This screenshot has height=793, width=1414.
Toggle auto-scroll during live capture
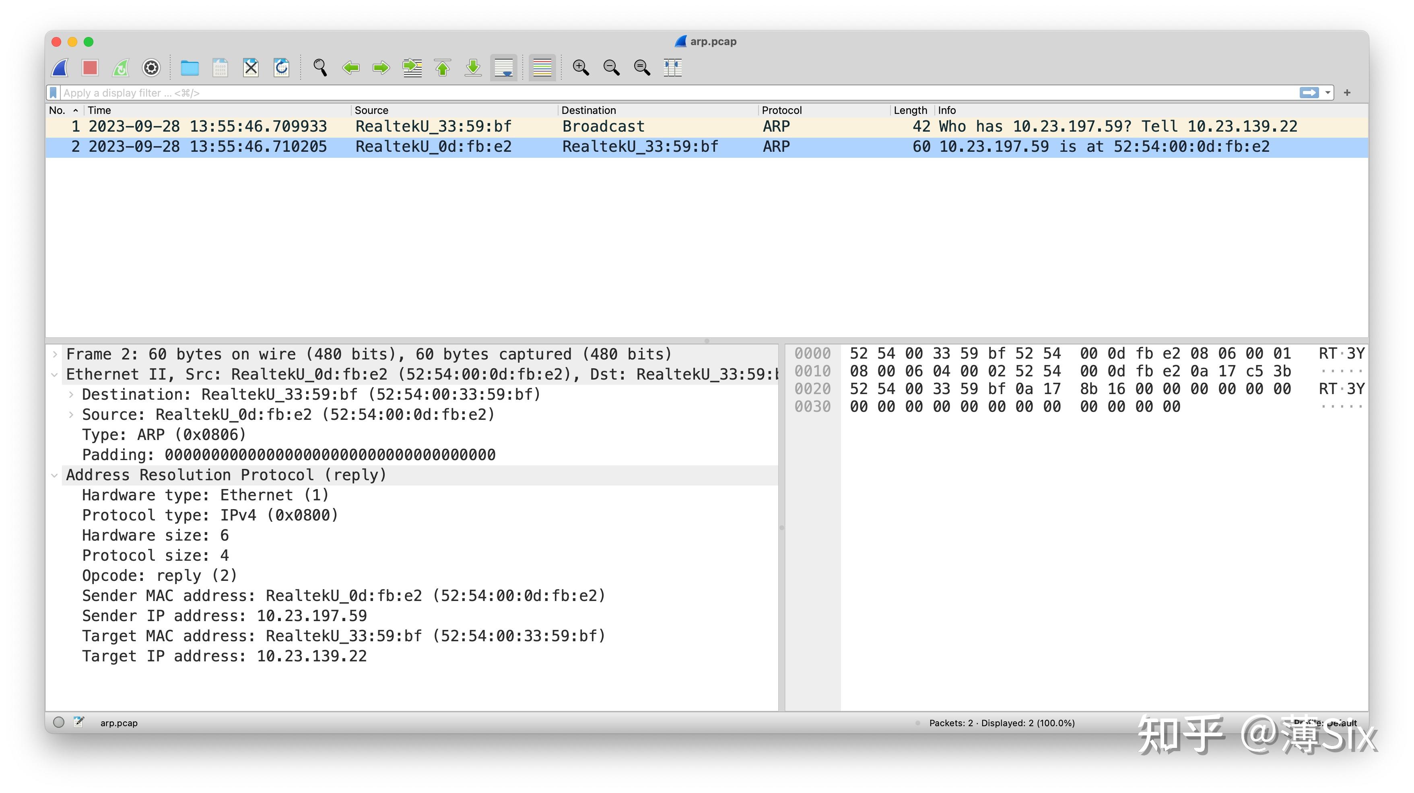point(503,68)
